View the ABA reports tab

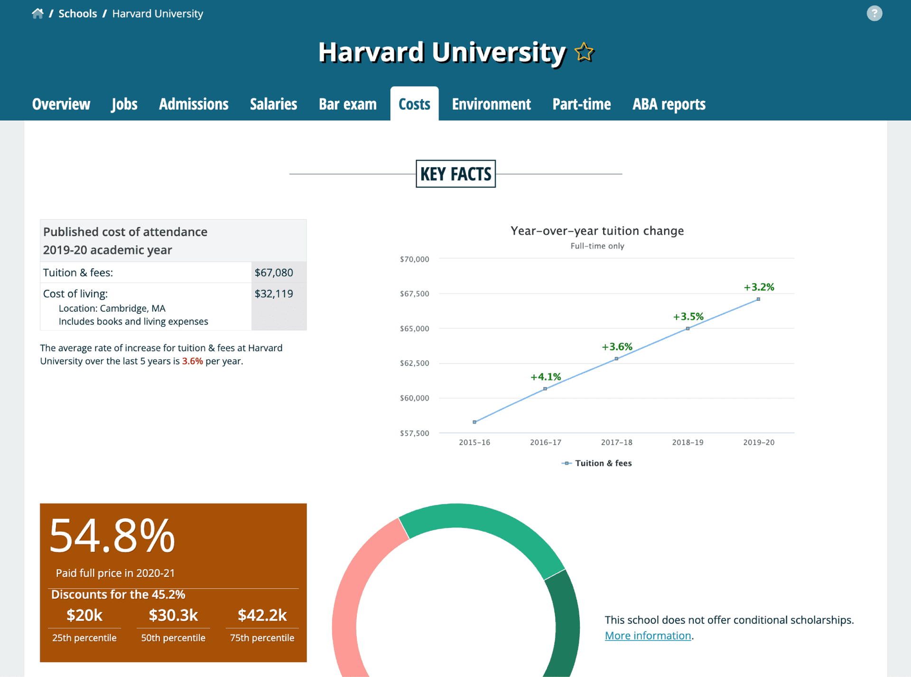point(669,104)
